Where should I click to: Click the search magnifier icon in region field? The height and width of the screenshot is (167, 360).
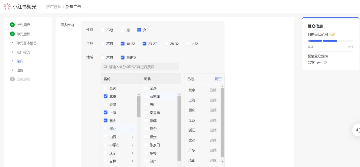105,67
